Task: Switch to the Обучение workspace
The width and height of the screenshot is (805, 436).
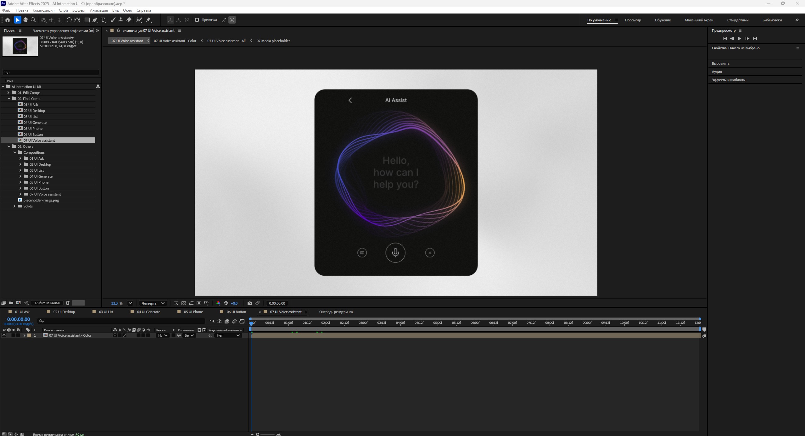Action: [662, 20]
